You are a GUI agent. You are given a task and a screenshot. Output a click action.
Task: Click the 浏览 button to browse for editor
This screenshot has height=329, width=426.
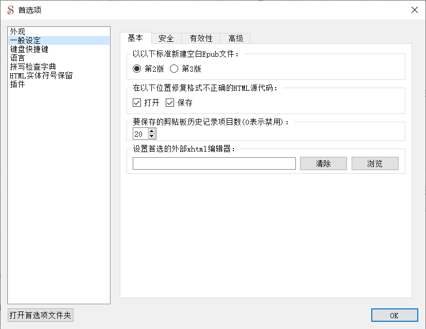[375, 163]
